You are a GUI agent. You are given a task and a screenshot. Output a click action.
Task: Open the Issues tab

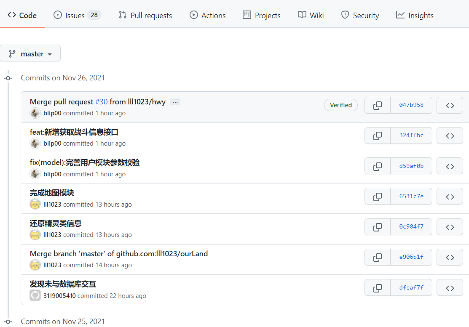pyautogui.click(x=77, y=15)
